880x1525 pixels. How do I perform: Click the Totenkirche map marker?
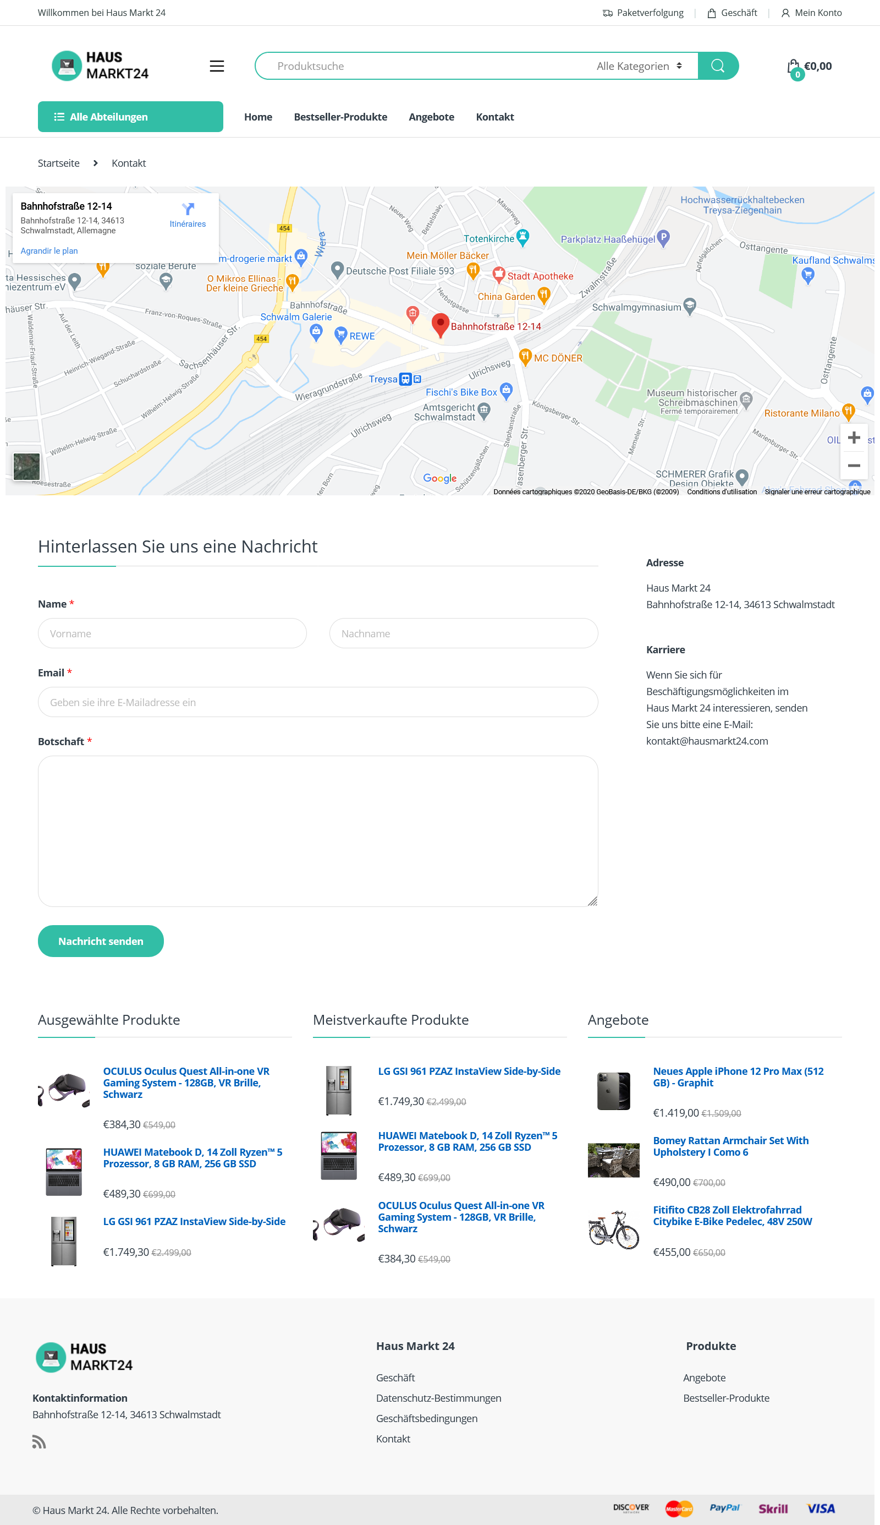pyautogui.click(x=523, y=237)
